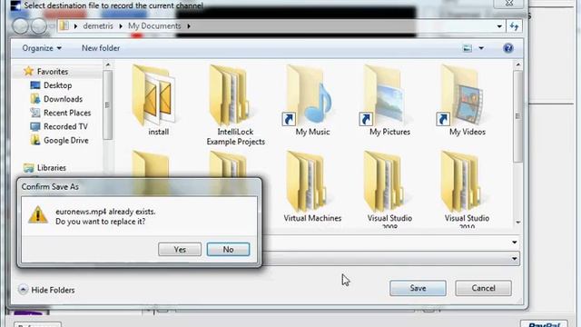Image resolution: width=581 pixels, height=327 pixels.
Task: Click the Cancel button
Action: [x=483, y=288]
